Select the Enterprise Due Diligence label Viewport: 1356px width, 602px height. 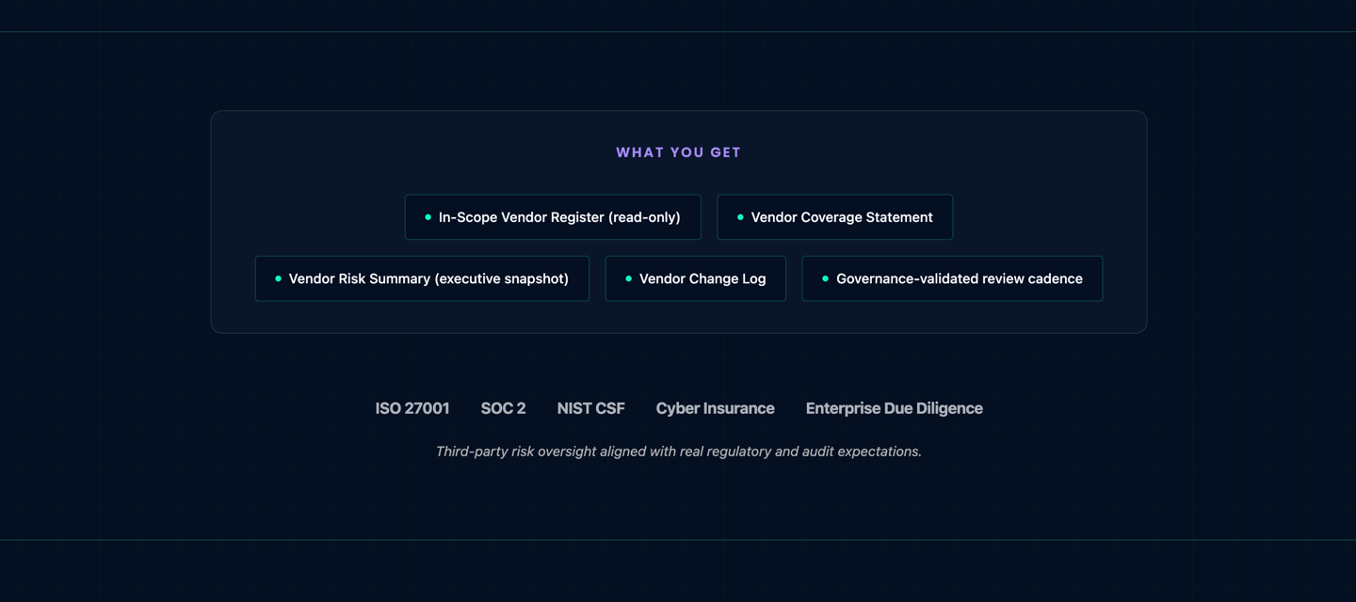[894, 408]
